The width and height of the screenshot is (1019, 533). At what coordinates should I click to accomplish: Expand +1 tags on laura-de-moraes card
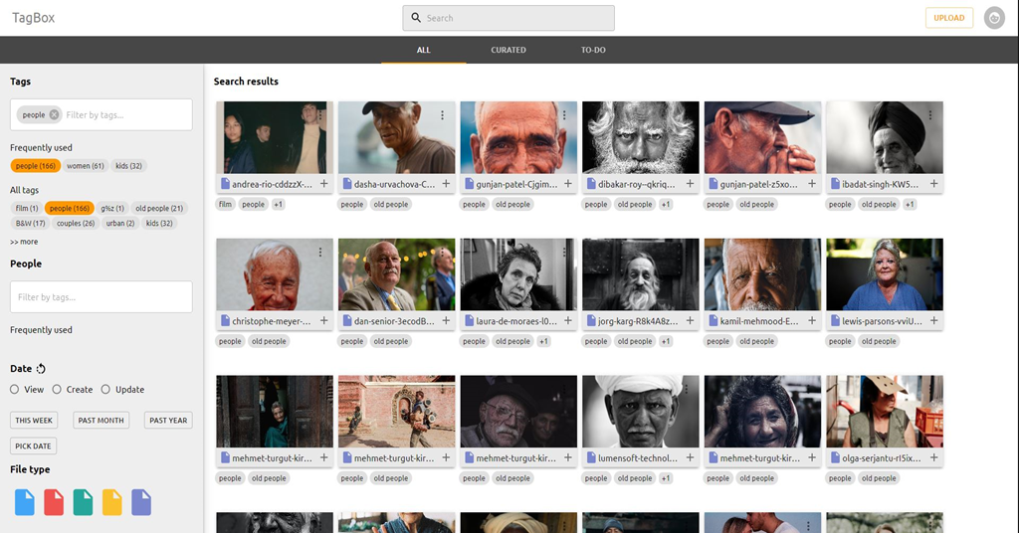[544, 341]
